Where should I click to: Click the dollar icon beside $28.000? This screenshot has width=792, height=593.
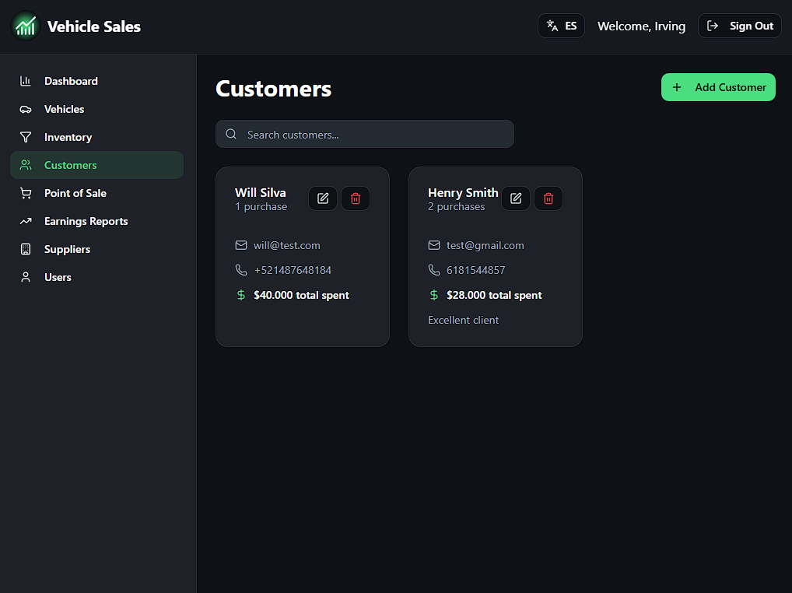click(x=434, y=295)
